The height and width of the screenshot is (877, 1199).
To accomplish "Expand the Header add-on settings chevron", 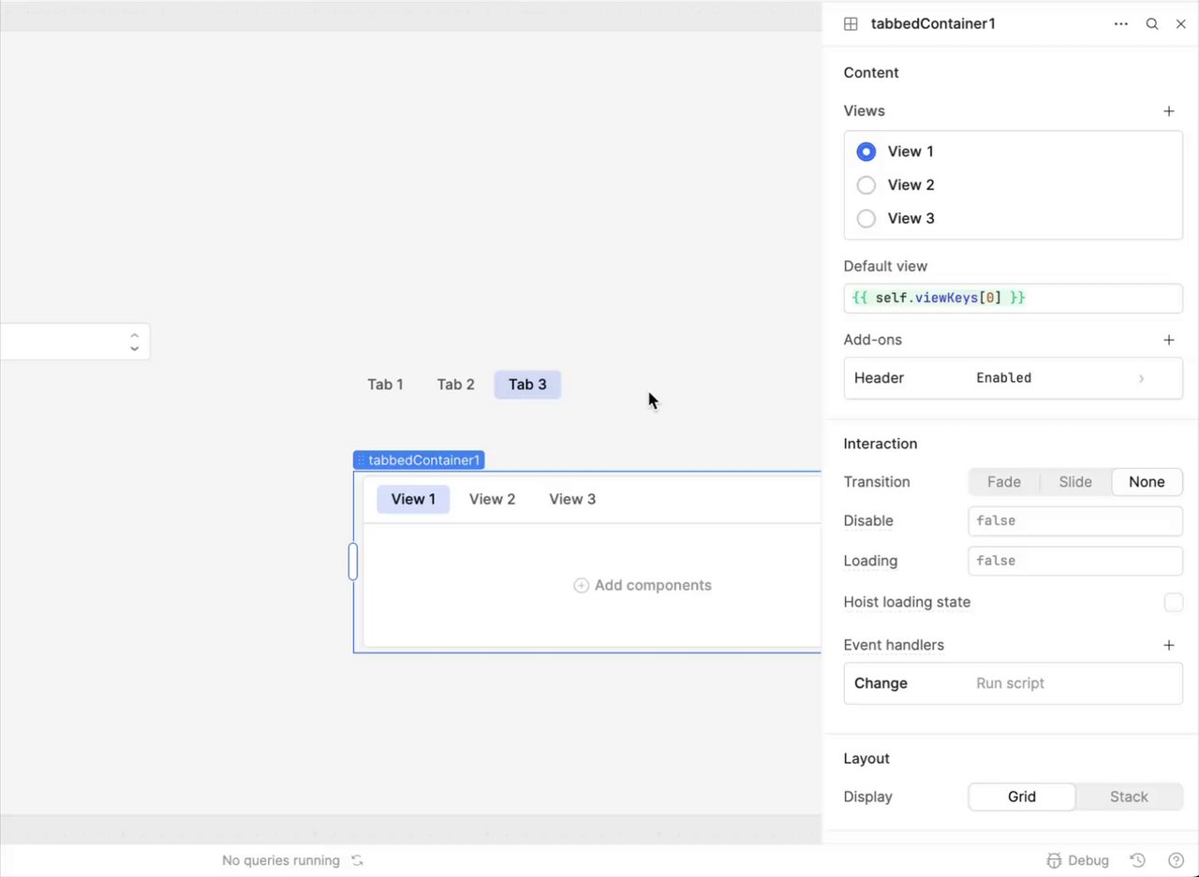I will coord(1141,378).
